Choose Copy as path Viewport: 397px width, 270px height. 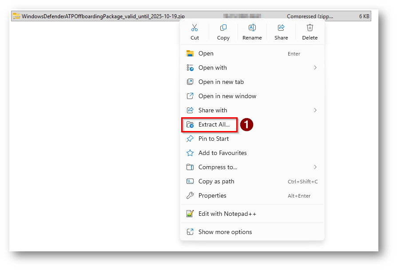tap(252, 181)
